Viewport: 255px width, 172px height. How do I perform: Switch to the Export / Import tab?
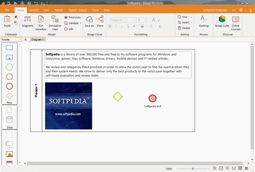point(78,10)
